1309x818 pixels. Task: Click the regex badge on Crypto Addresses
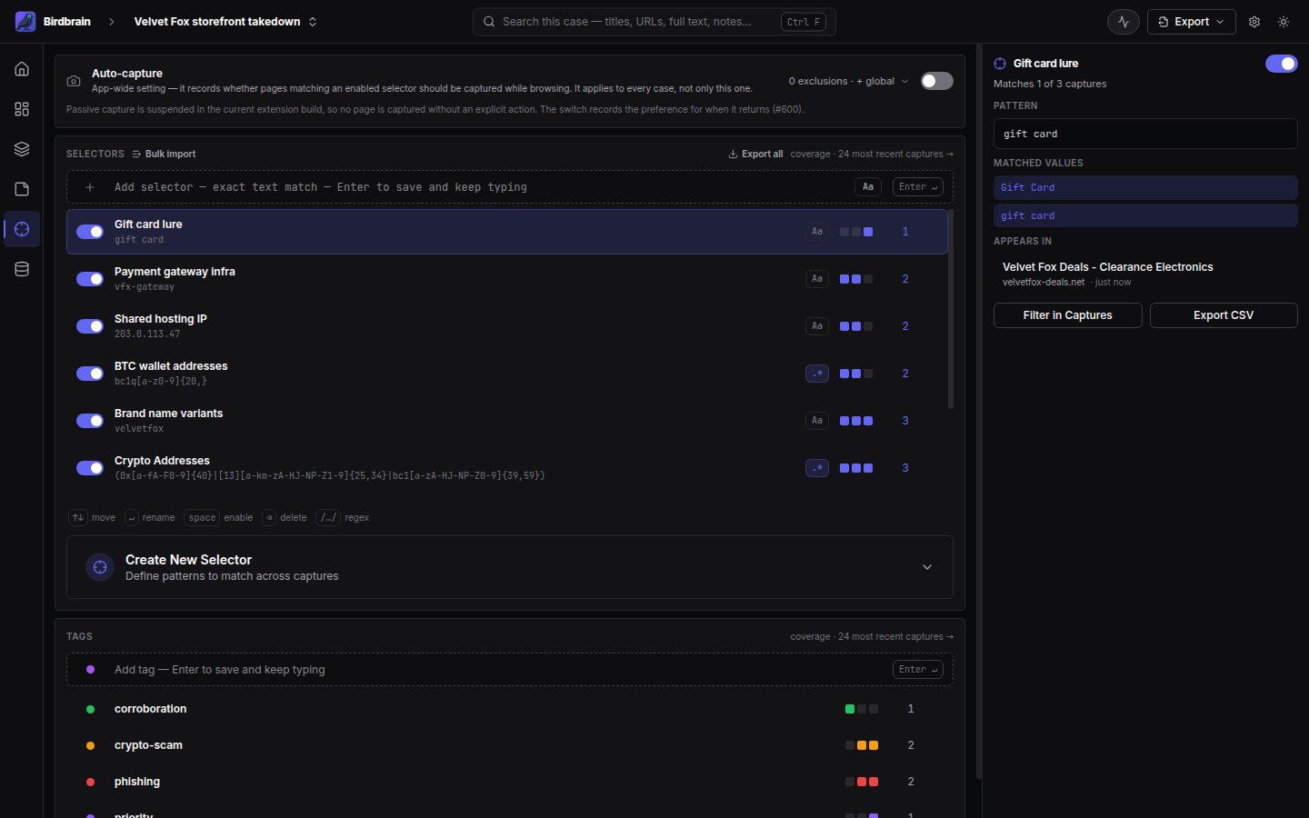tap(817, 468)
